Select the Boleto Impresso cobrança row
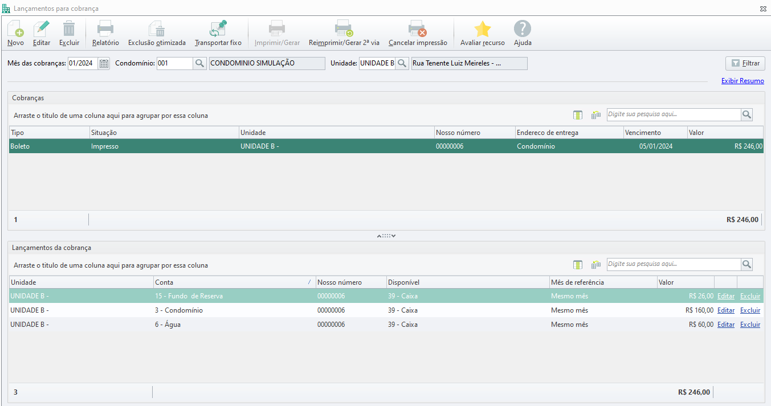 tap(386, 146)
